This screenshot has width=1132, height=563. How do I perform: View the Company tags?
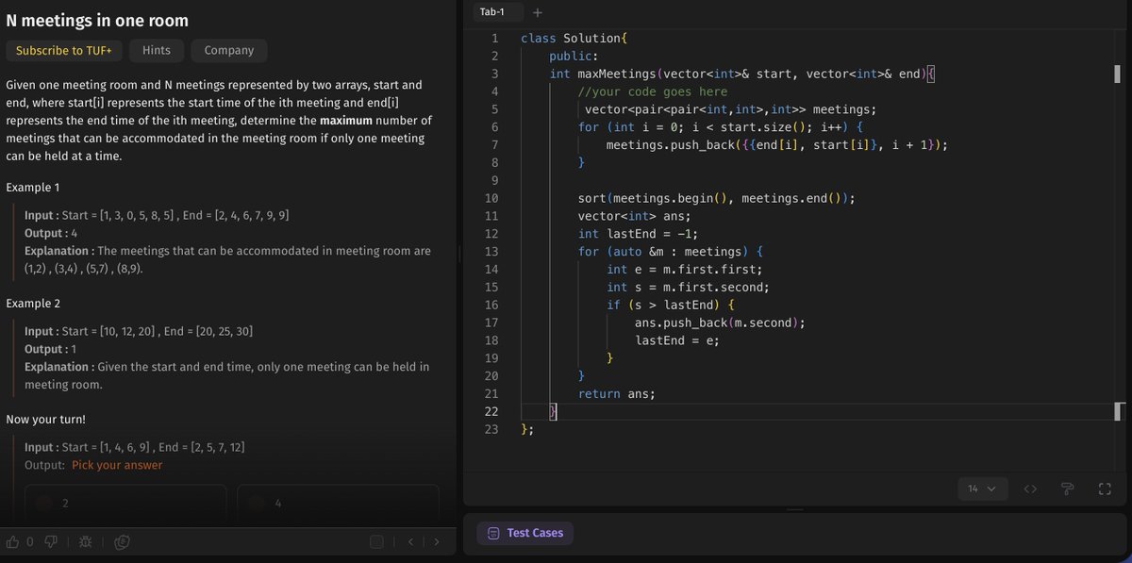tap(229, 51)
